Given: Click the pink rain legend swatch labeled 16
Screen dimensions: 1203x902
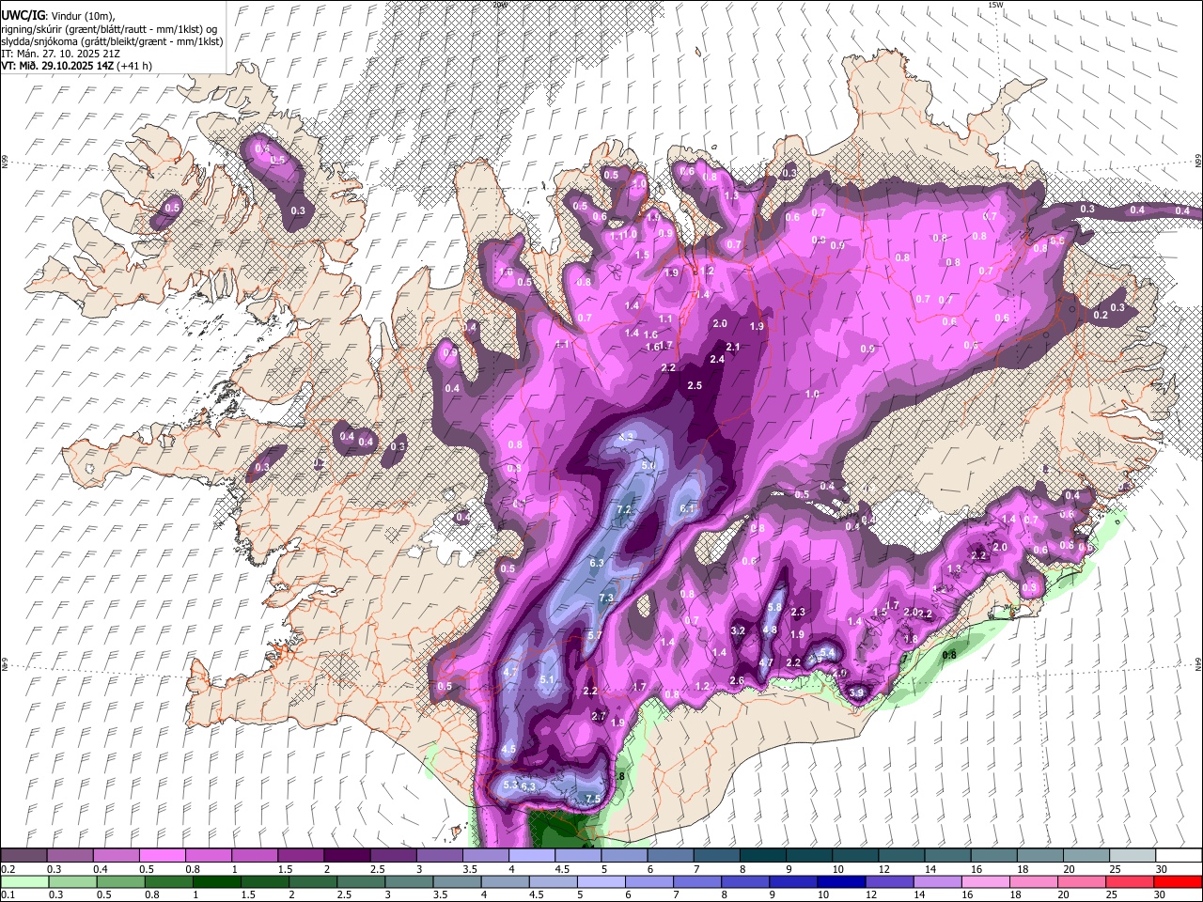Looking at the screenshot, I should [985, 882].
